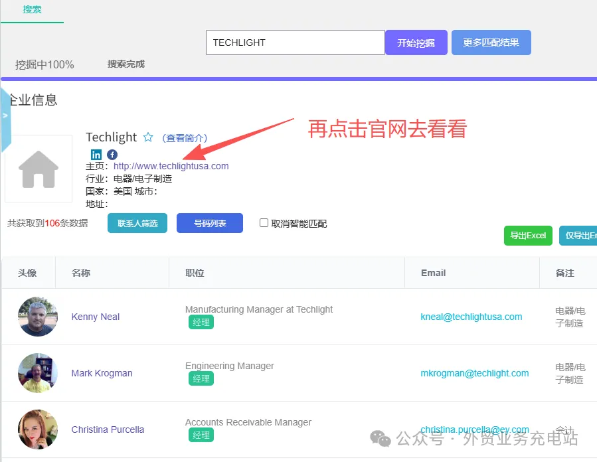The height and width of the screenshot is (462, 597).
Task: Click the 行业: 电器/电子制造 line
Action: tap(129, 179)
